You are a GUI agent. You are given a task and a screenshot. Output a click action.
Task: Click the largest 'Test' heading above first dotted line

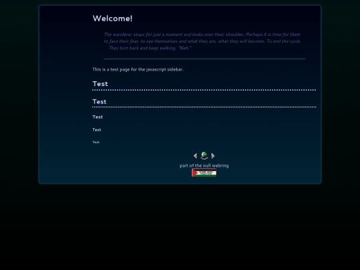[x=100, y=83]
